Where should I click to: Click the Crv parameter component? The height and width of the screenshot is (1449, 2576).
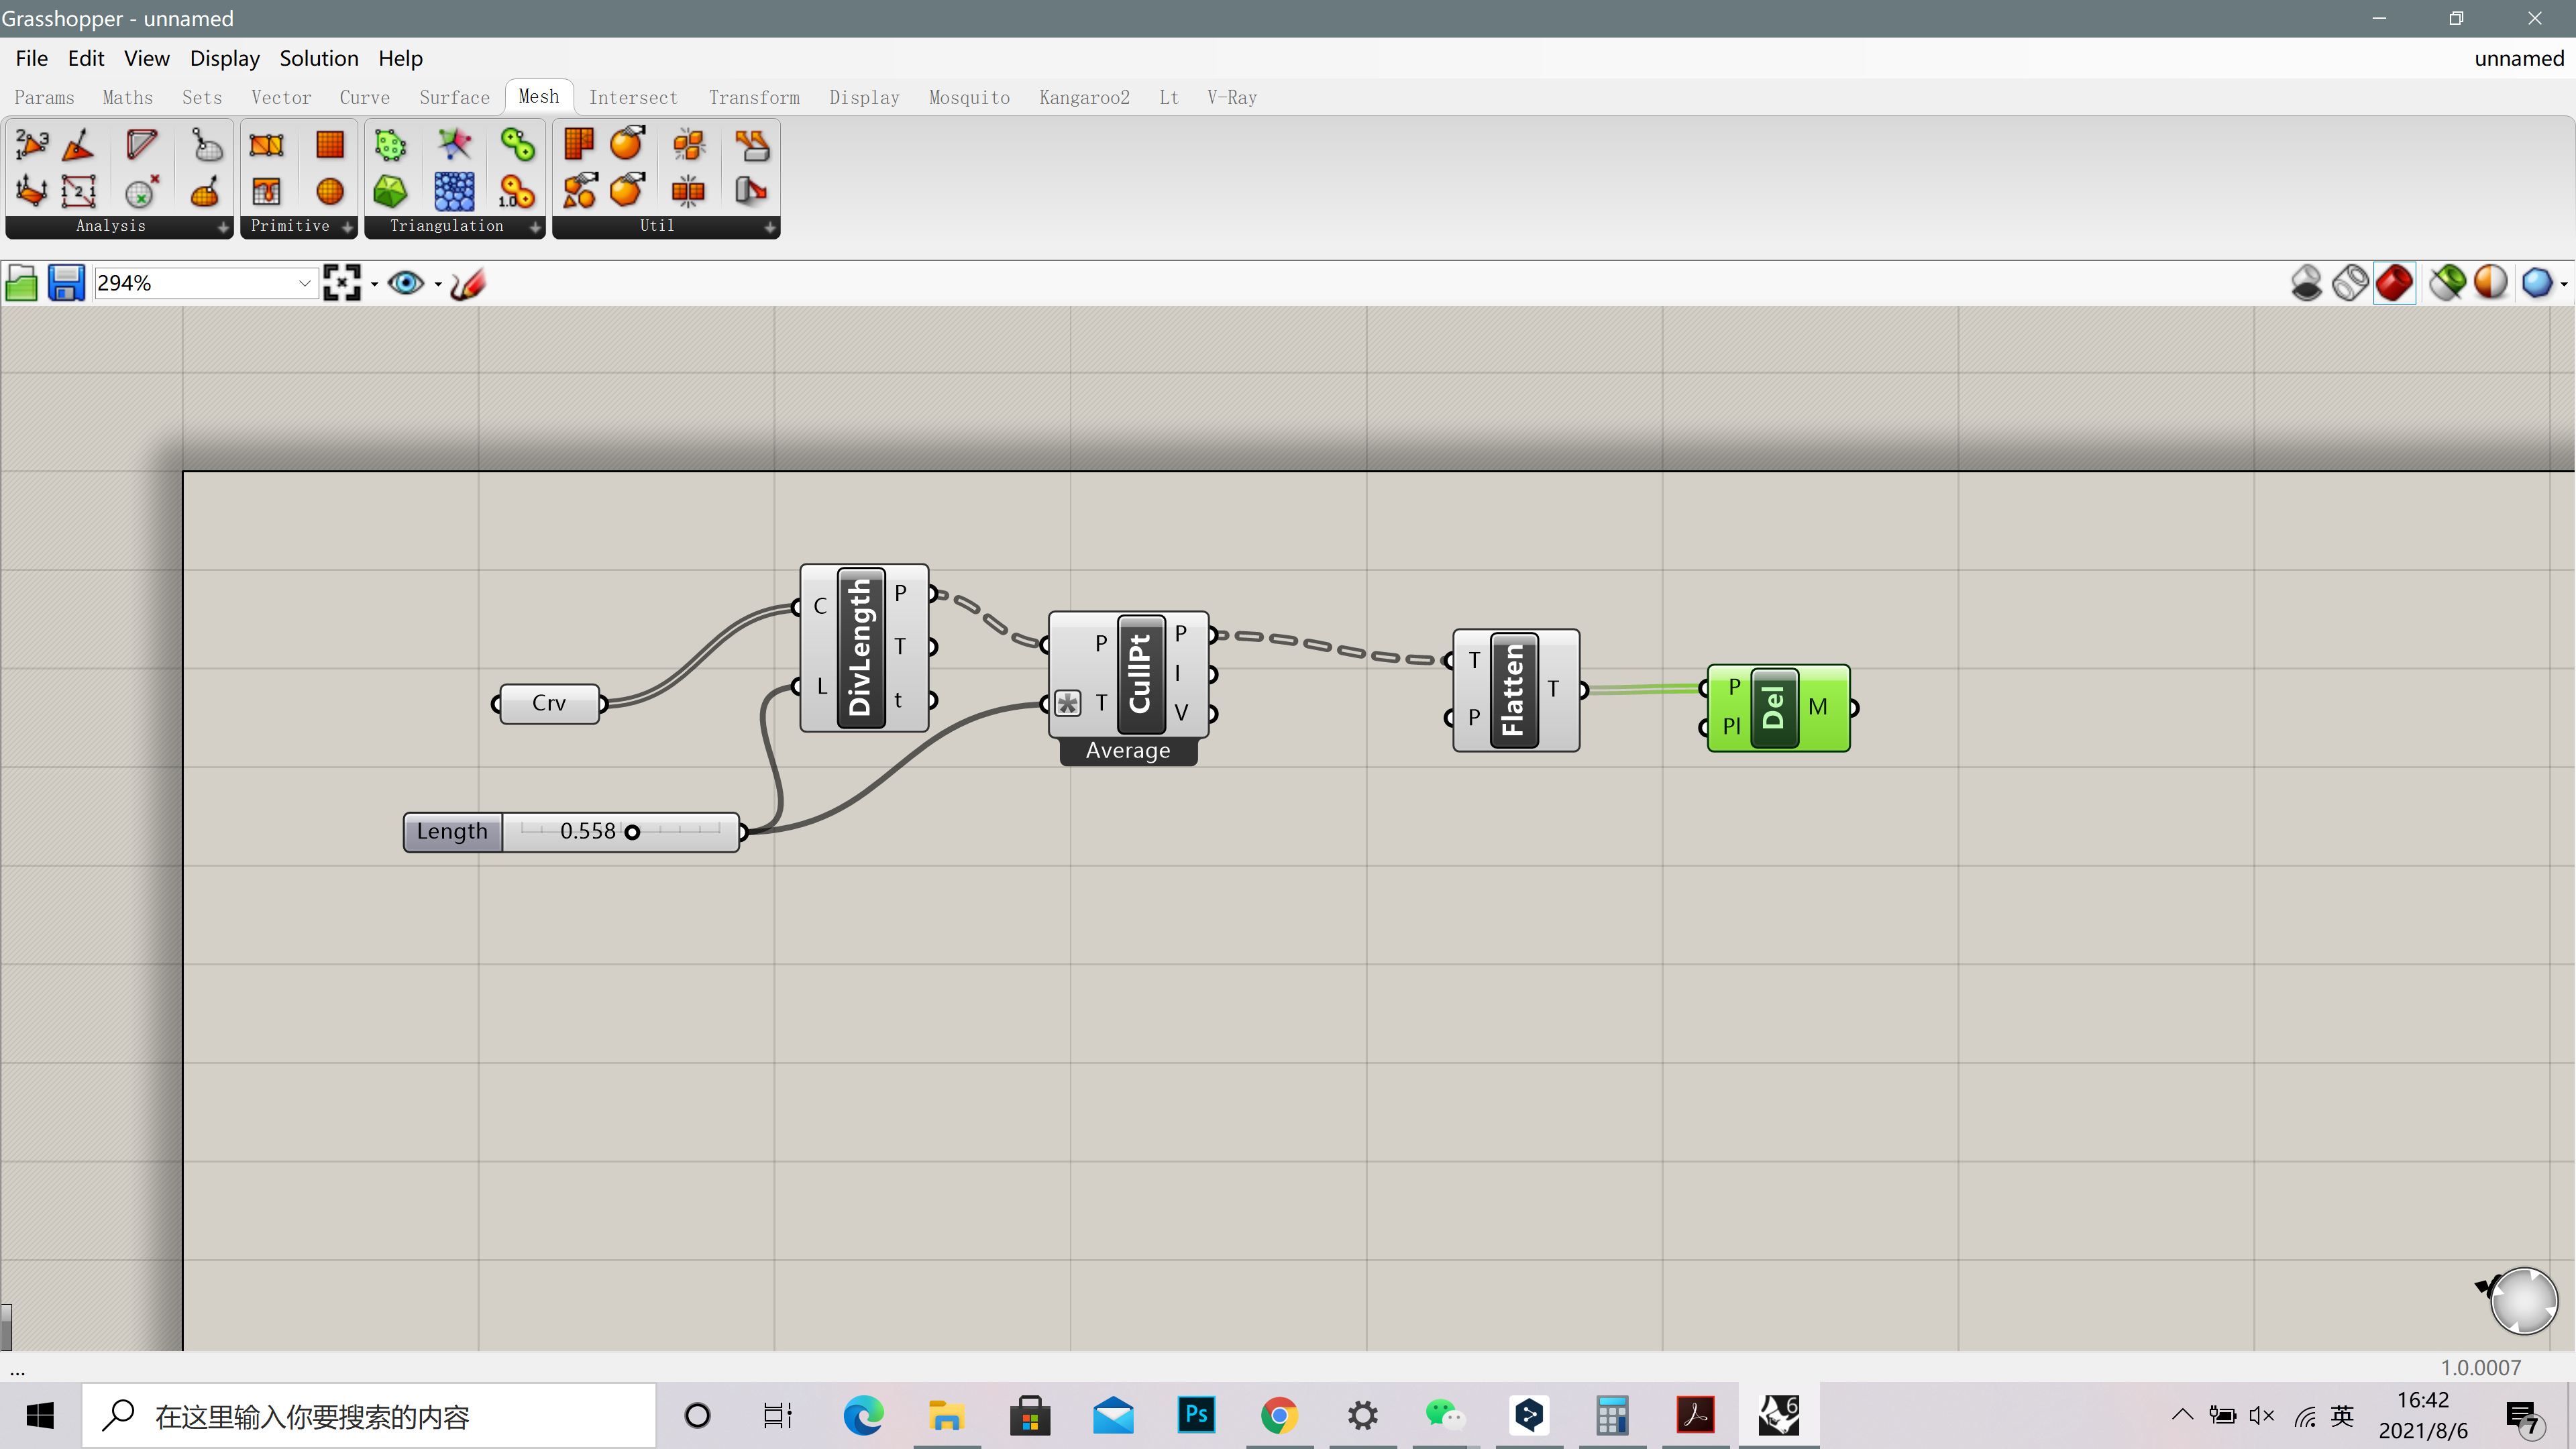pyautogui.click(x=549, y=703)
